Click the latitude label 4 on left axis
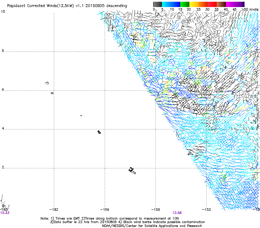 [x=3, y=128]
